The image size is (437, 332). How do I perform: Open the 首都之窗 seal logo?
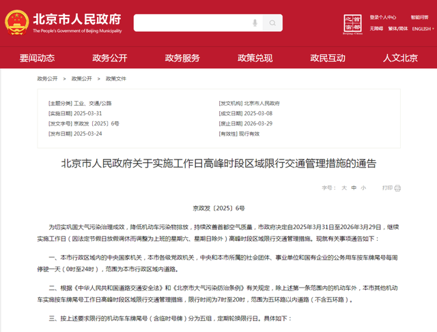[352, 24]
